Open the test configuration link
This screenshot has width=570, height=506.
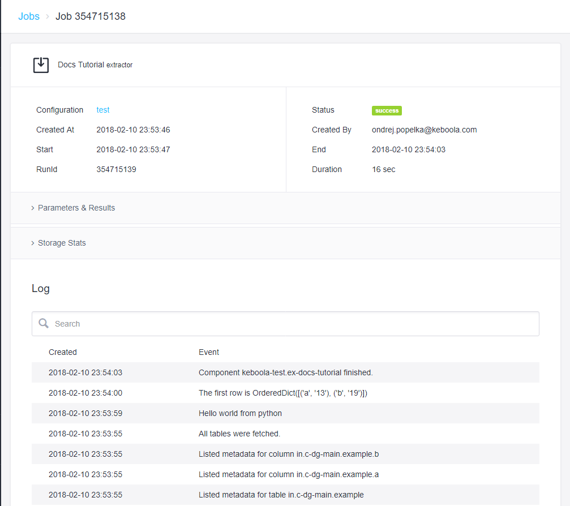[103, 110]
